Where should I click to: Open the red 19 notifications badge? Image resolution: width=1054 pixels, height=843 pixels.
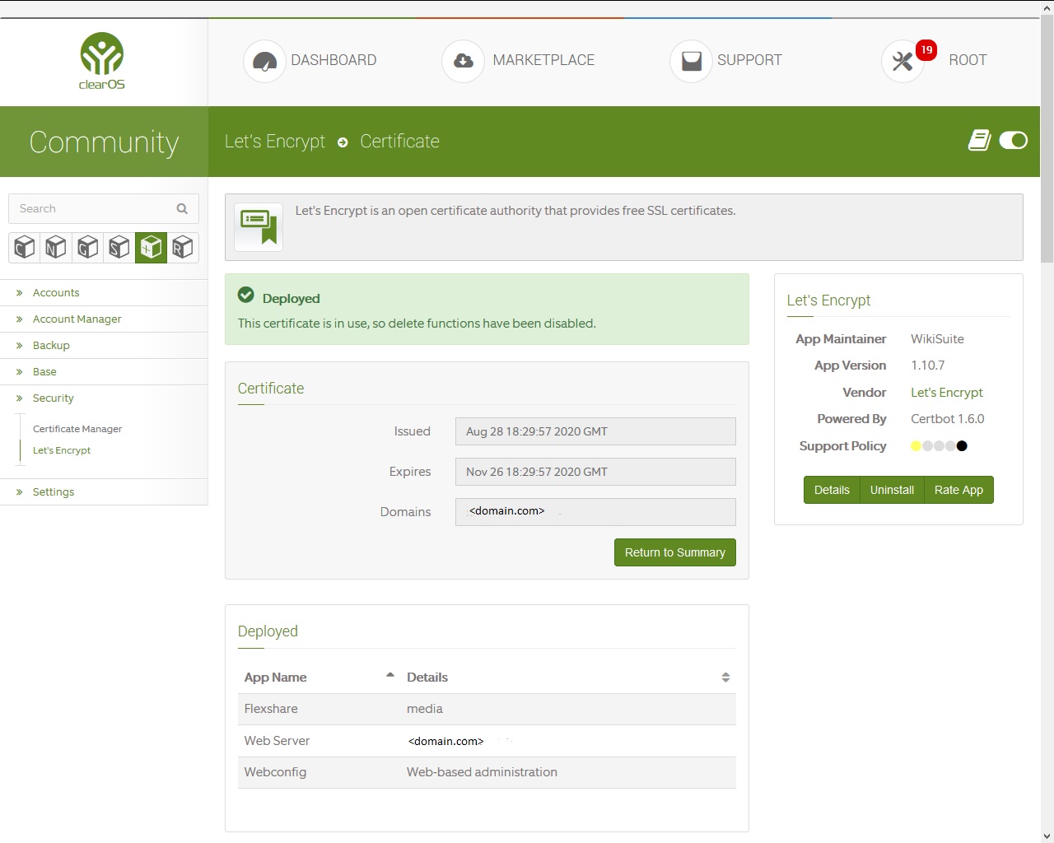[x=926, y=50]
